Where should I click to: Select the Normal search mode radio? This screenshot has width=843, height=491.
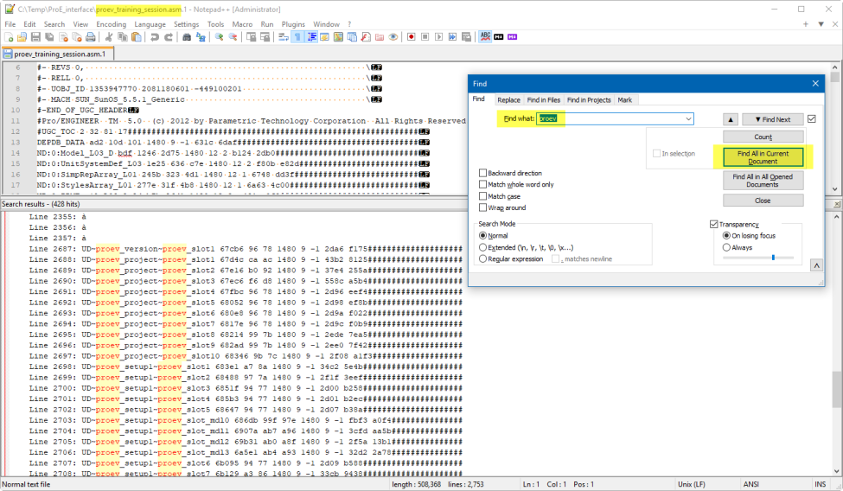[x=482, y=235]
